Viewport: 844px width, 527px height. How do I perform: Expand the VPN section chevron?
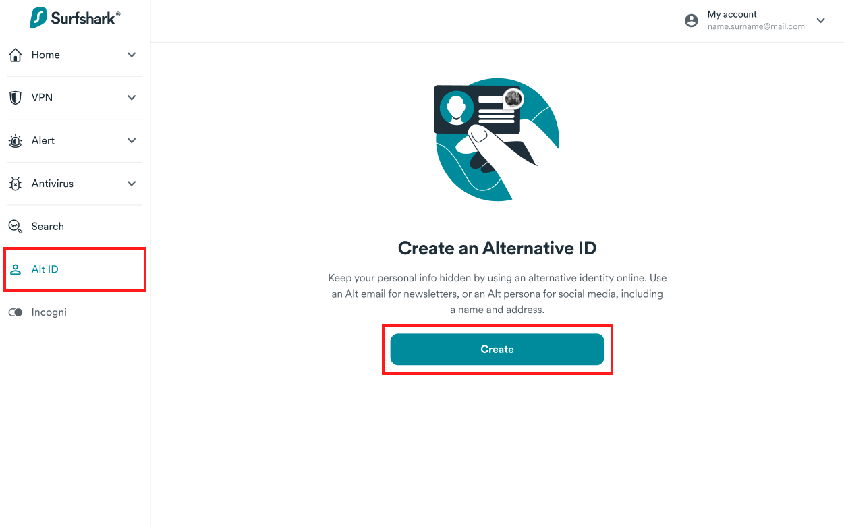coord(132,98)
